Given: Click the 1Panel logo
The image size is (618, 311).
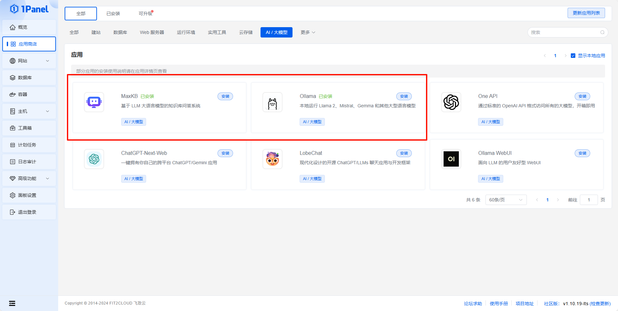Looking at the screenshot, I should click(29, 9).
